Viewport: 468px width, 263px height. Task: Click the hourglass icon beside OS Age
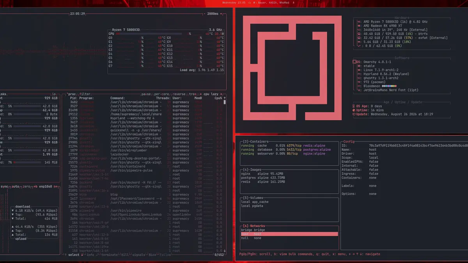354,106
